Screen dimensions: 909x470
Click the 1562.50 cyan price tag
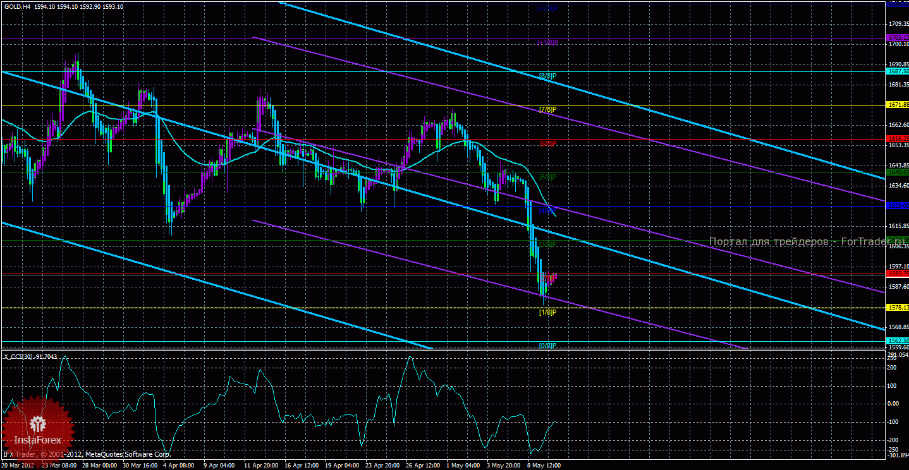point(897,340)
